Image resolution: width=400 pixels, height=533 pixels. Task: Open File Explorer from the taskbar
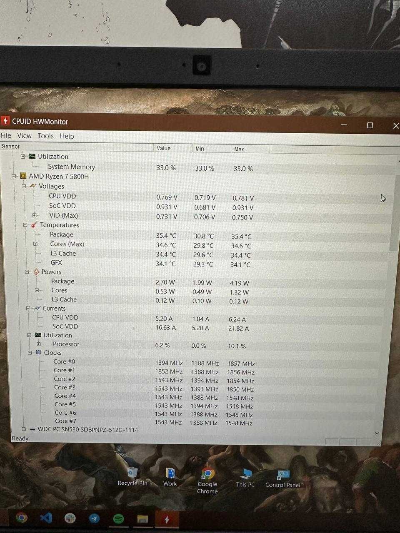coord(143,519)
